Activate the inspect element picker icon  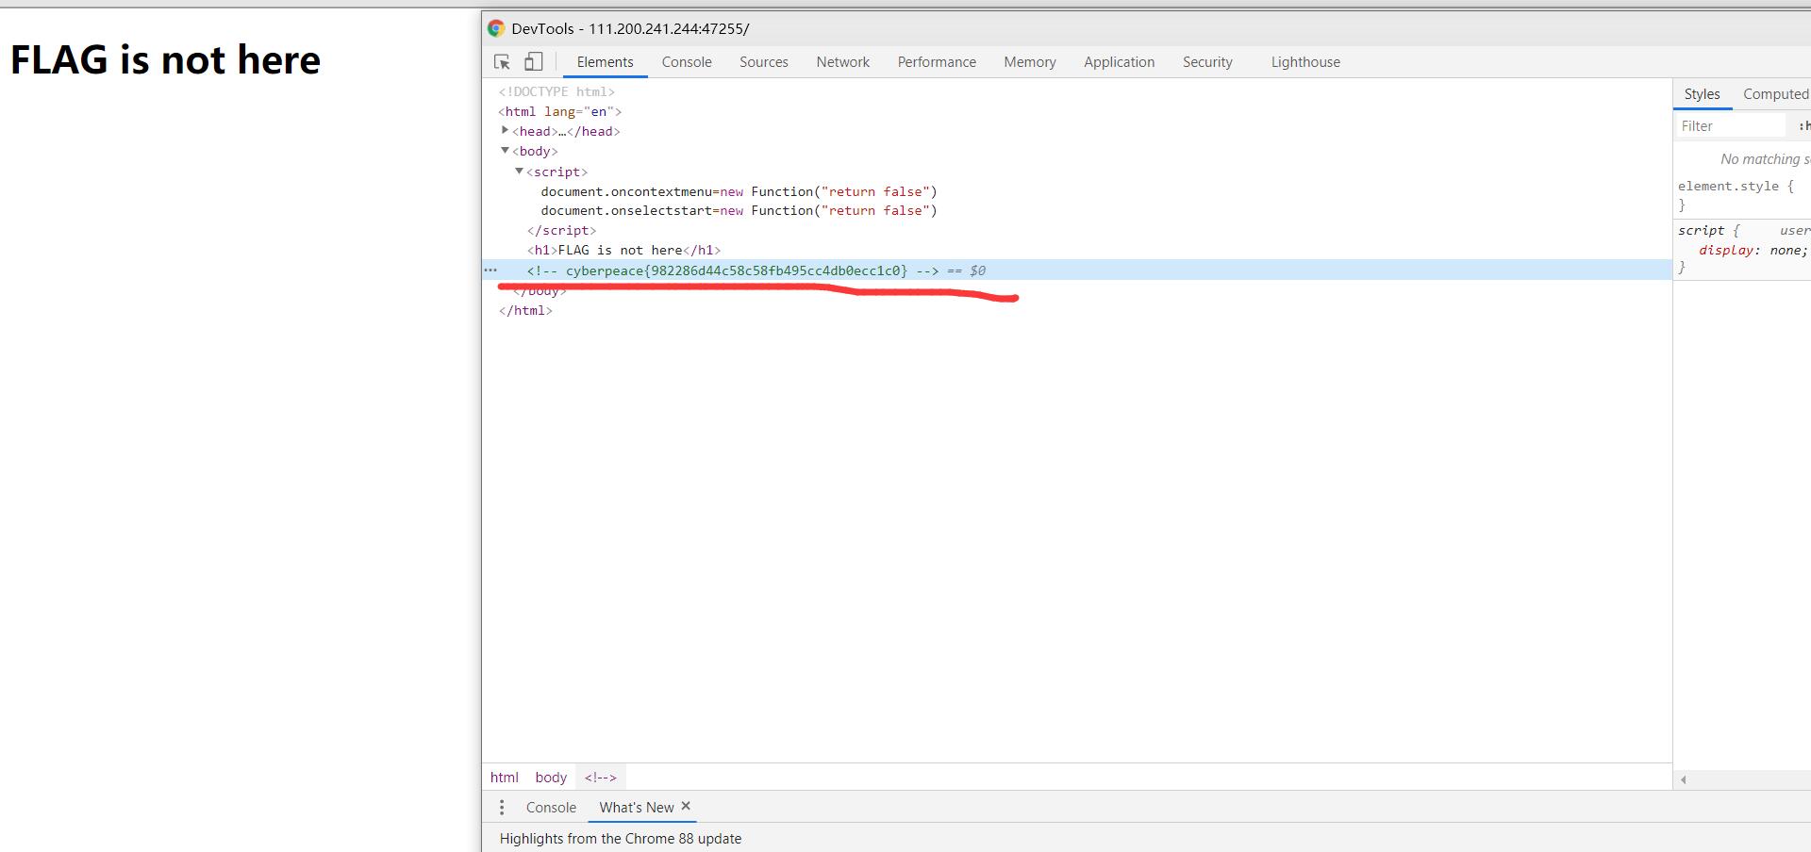tap(502, 62)
